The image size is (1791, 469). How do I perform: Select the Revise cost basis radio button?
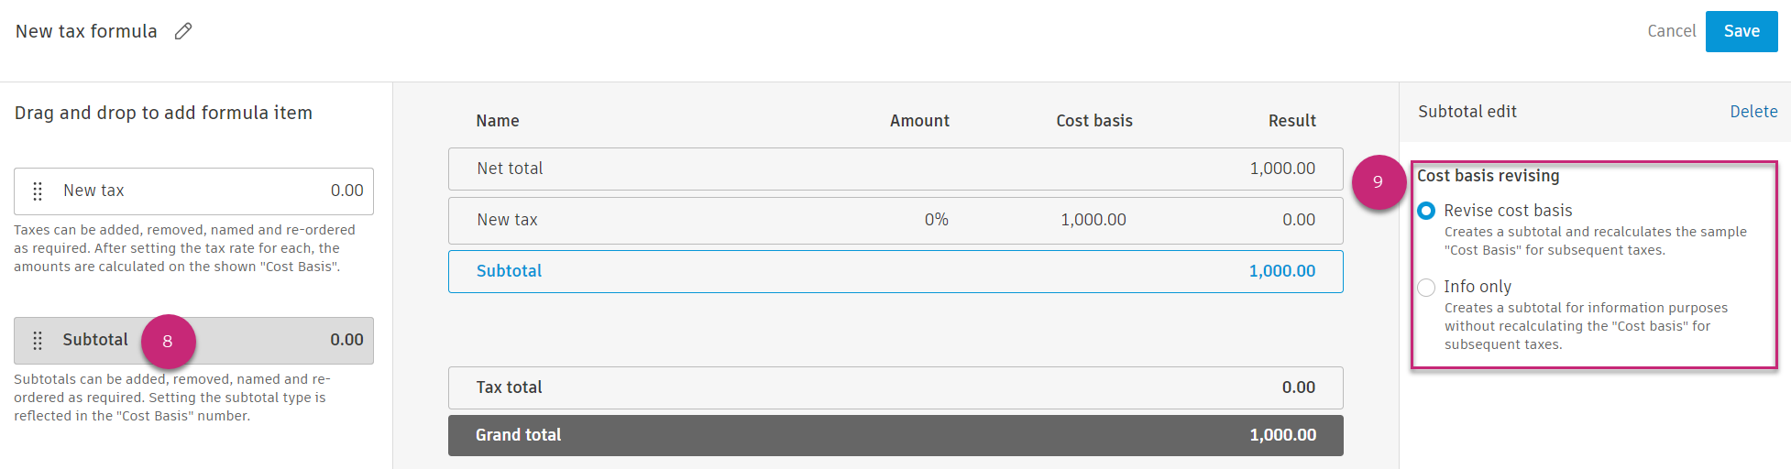pyautogui.click(x=1426, y=211)
